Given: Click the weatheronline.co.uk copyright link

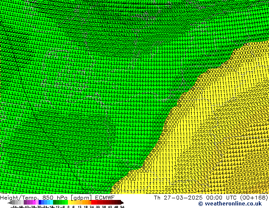Looking at the screenshot, I should coord(230,204).
